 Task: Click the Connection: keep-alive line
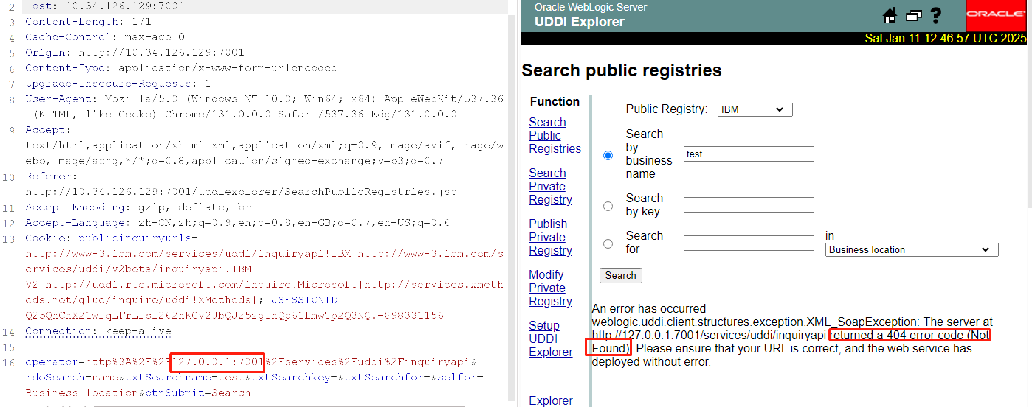(98, 331)
